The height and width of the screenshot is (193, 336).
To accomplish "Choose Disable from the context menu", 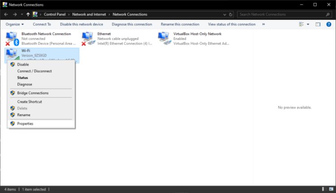I will [x=23, y=65].
